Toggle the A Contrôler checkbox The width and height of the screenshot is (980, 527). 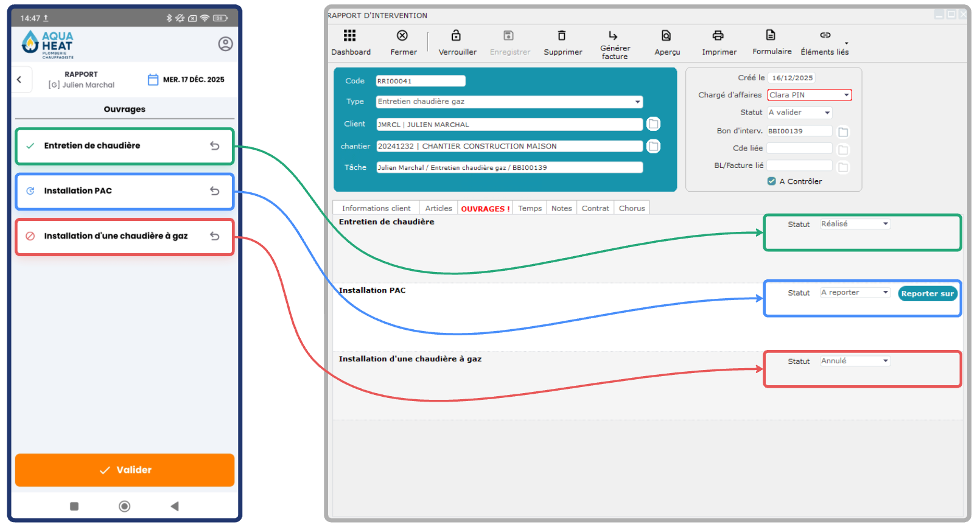point(772,181)
